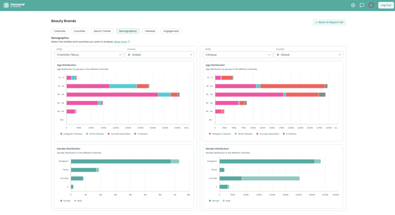Open the chat feedback icon in header

pos(362,5)
